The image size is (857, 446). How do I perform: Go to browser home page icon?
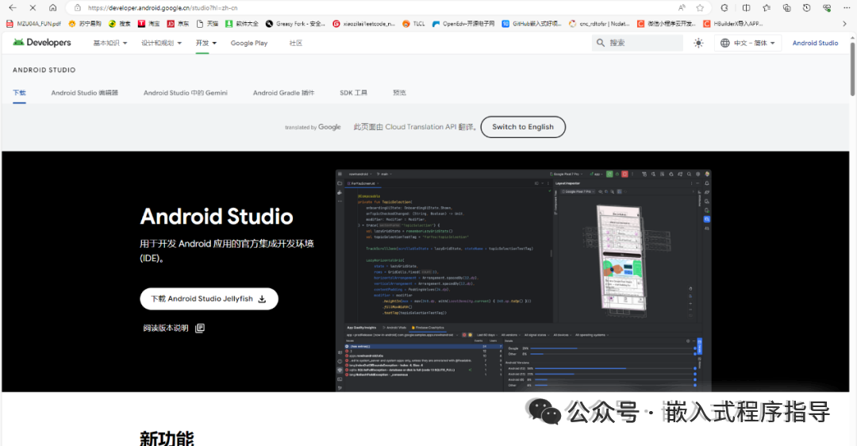(52, 8)
